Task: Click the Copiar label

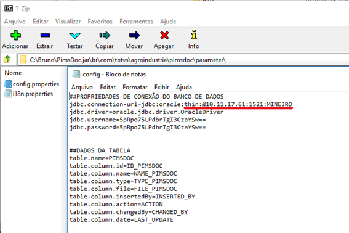Action: [105, 46]
